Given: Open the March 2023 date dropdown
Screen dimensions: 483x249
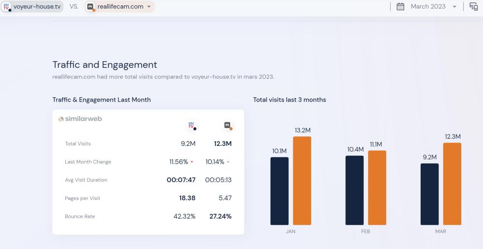Looking at the screenshot, I should click(x=455, y=7).
